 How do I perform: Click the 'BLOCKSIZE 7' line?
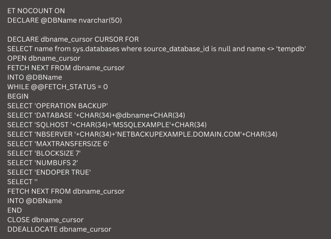(x=44, y=153)
